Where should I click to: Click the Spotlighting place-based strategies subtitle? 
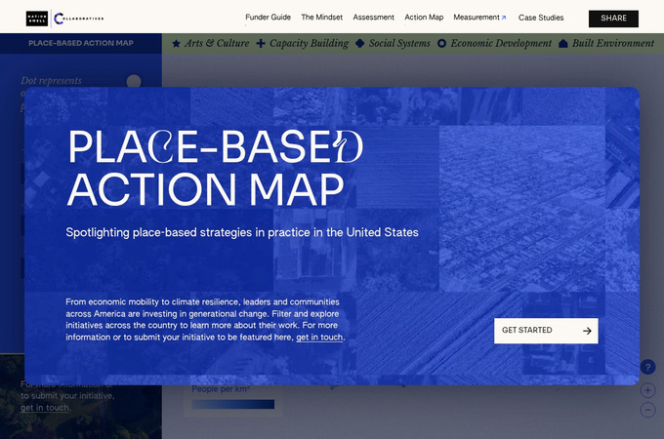(x=242, y=232)
